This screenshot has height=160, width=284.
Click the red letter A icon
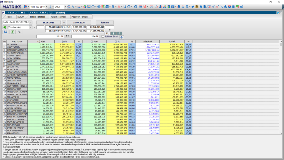[x=119, y=7]
